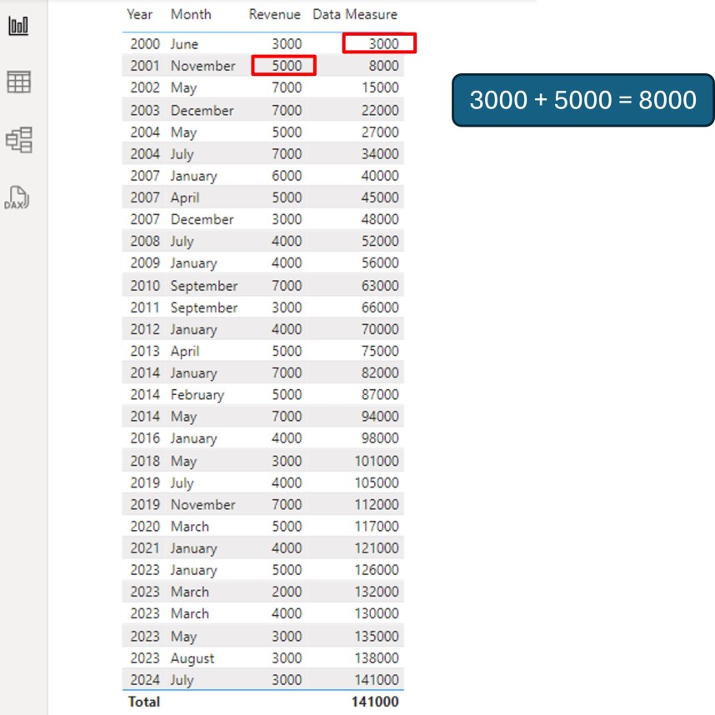This screenshot has width=715, height=715.
Task: Select the June month cell in the first row
Action: point(184,43)
